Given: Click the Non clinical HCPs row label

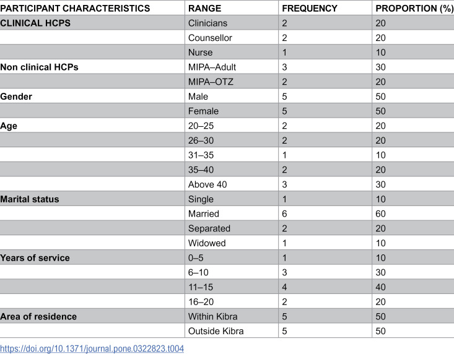Looking at the screenshot, I should pyautogui.click(x=39, y=67).
